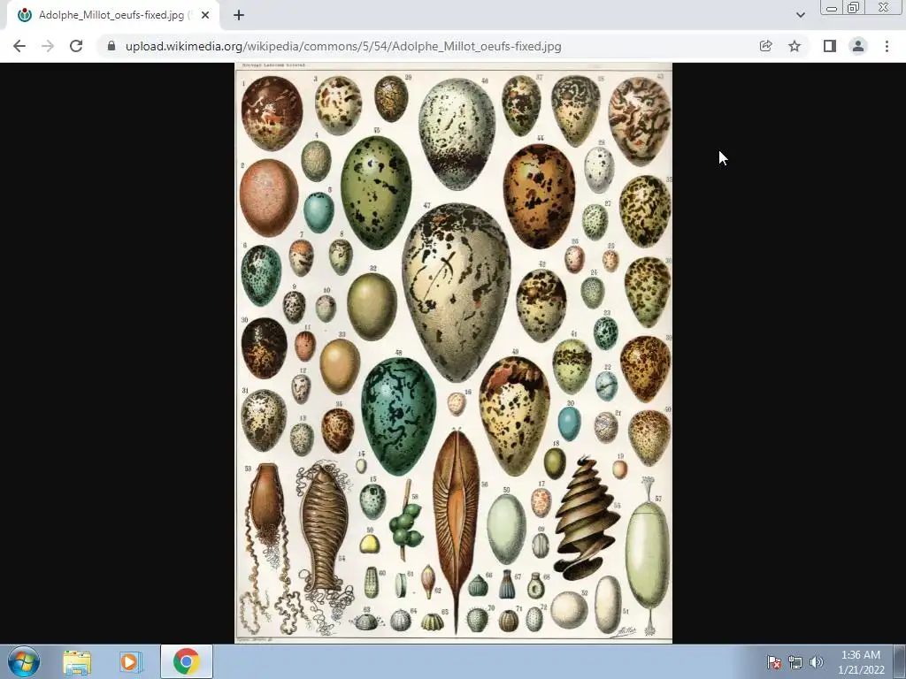Click the forward navigation arrow
This screenshot has height=679, width=906.
48,46
